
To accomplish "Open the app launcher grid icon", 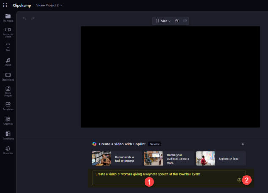I will [x=5, y=6].
